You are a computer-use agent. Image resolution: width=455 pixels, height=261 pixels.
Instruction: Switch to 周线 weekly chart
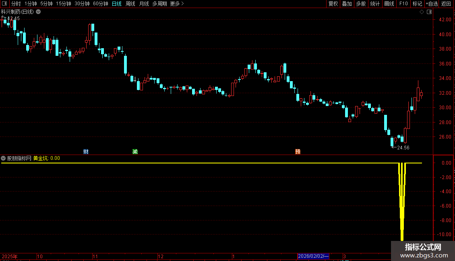pos(130,4)
